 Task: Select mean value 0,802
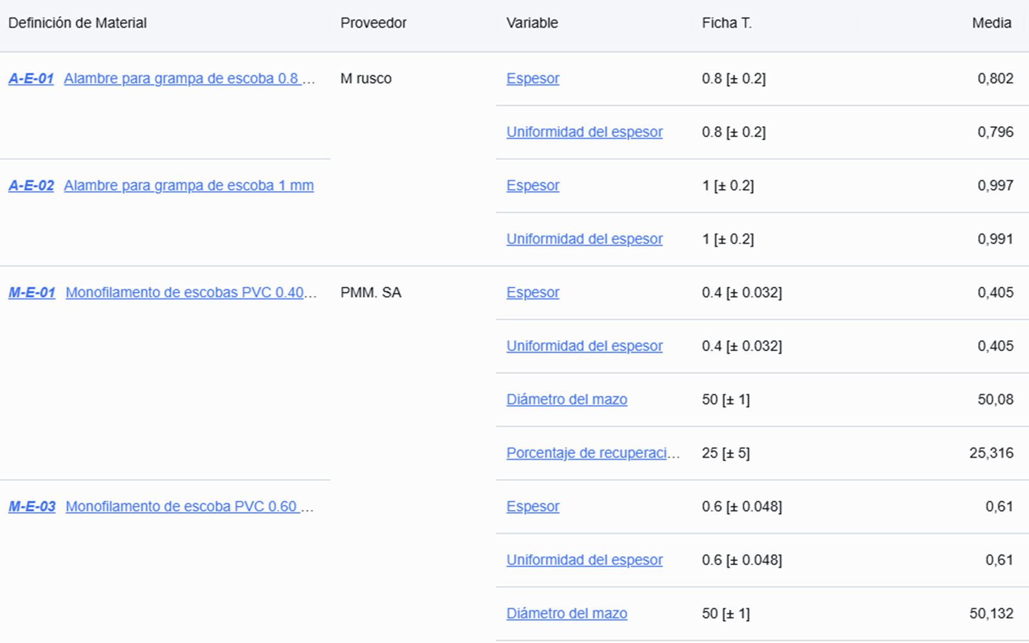(996, 78)
